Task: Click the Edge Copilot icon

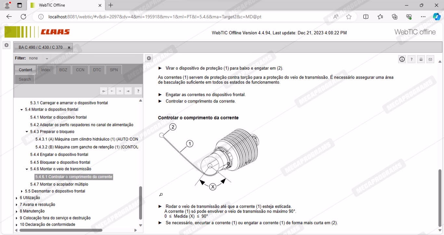Action: 437,17
